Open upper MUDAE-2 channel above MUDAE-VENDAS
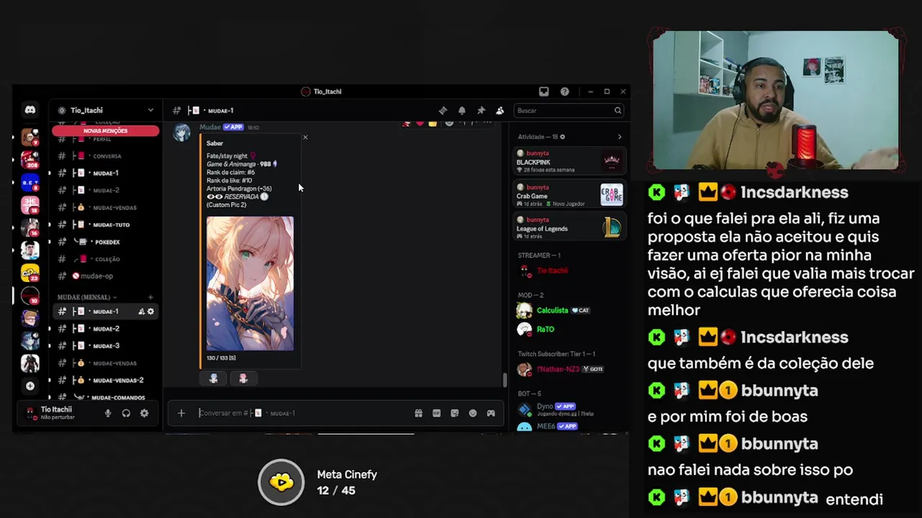The width and height of the screenshot is (922, 518). coord(107,191)
